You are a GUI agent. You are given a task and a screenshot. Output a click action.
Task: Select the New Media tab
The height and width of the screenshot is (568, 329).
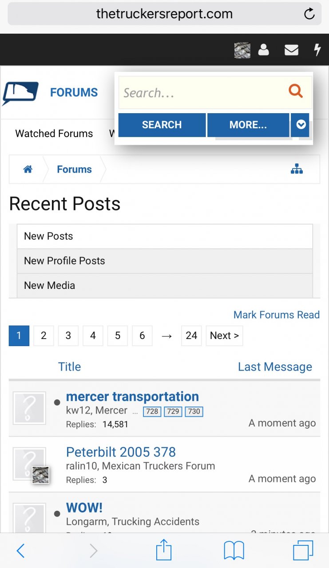click(x=49, y=285)
